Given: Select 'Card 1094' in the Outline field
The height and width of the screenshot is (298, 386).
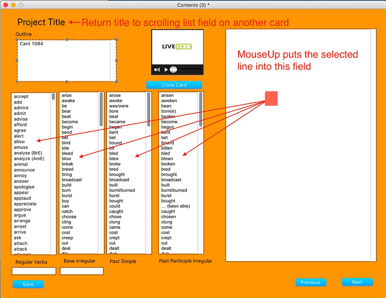Looking at the screenshot, I should [32, 44].
